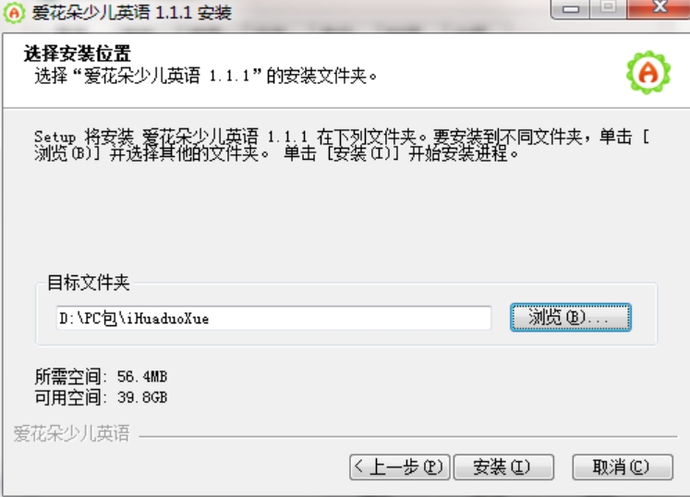Minimize the installer window
This screenshot has height=497, width=690.
click(x=570, y=8)
